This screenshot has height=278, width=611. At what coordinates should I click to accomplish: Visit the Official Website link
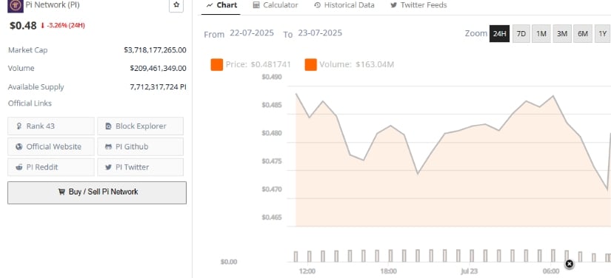51,146
